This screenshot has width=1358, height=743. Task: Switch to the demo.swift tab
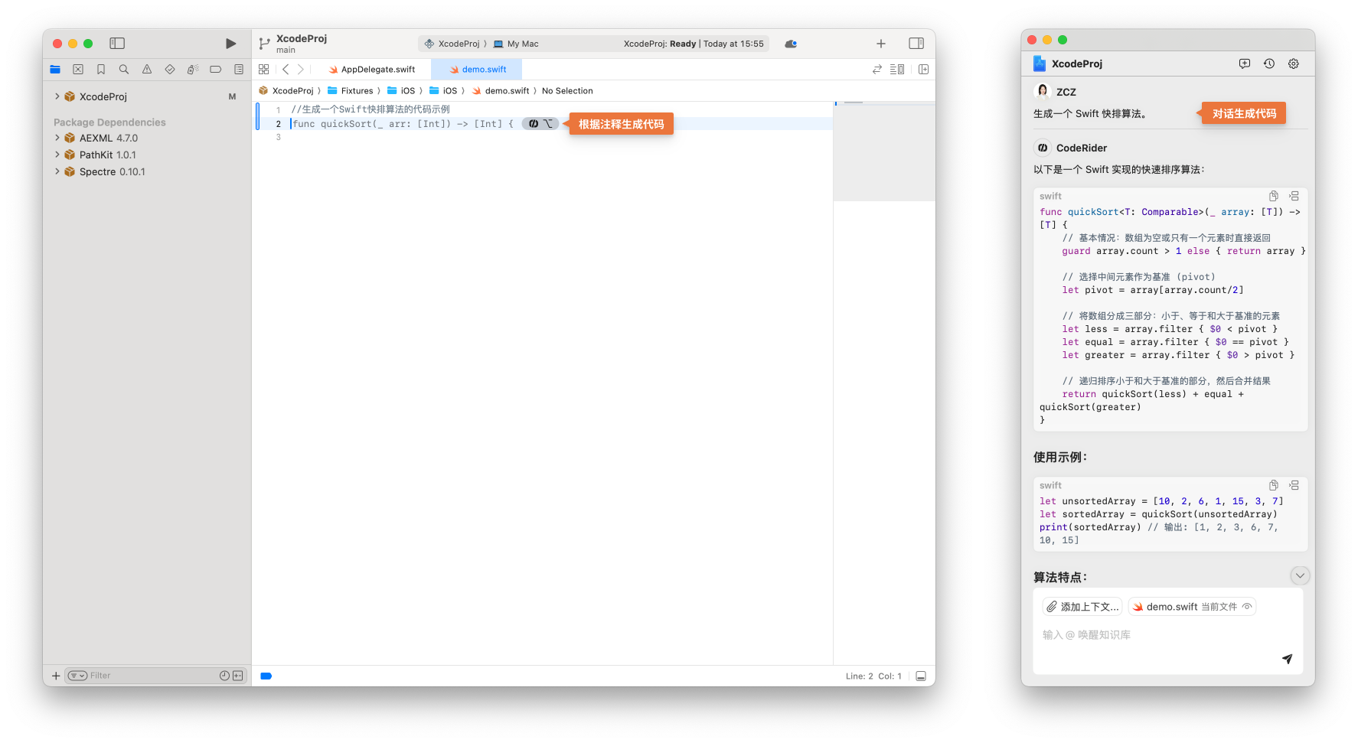pyautogui.click(x=477, y=70)
